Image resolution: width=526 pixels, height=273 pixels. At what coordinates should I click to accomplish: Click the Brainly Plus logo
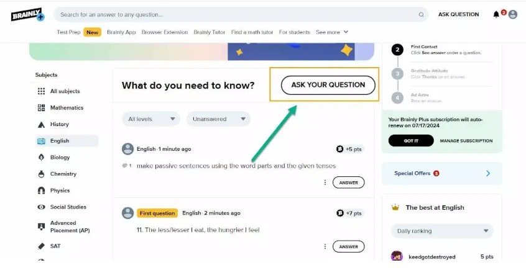click(x=27, y=14)
